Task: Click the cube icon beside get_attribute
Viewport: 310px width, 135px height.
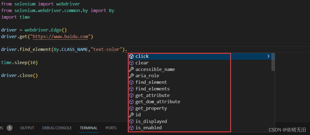Action: 131,95
